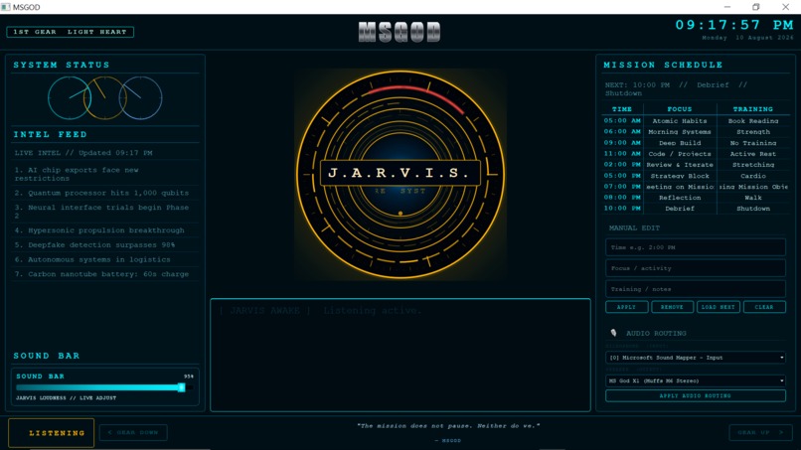This screenshot has width=801, height=450.
Task: Click the LOAD NEXT button
Action: (x=719, y=307)
